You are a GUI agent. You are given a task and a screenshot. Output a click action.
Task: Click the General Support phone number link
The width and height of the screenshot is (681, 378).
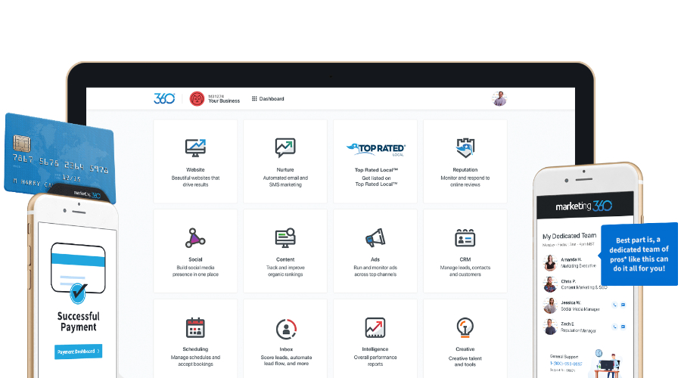click(566, 364)
